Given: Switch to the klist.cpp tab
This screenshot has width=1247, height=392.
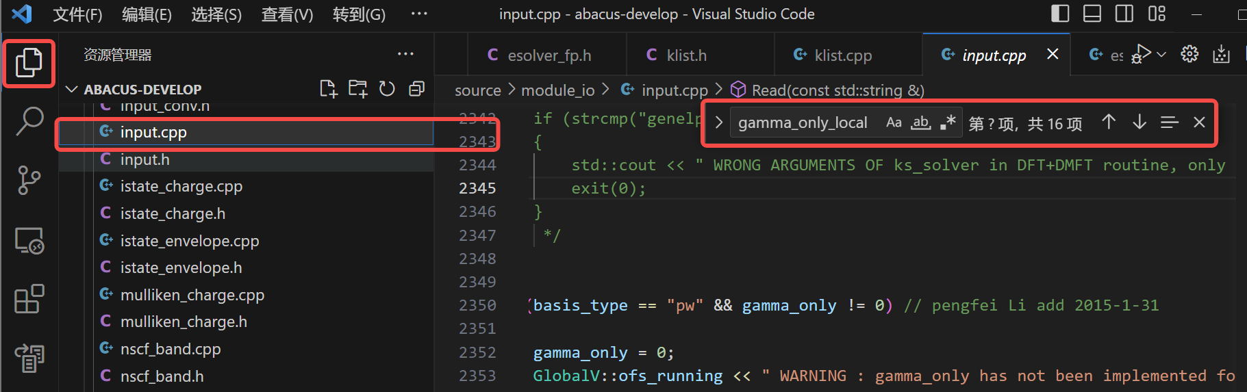Looking at the screenshot, I should (x=842, y=55).
